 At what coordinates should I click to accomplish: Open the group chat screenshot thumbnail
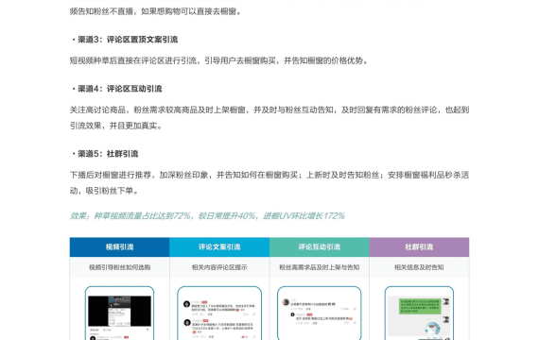pyautogui.click(x=419, y=313)
